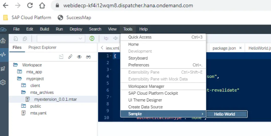Switch to the Project Explorer tab
The width and height of the screenshot is (271, 136).
42,48
